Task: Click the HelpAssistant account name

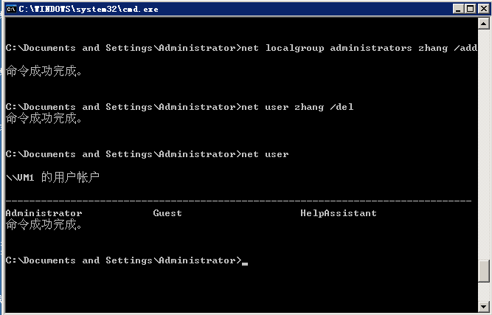Action: coord(338,213)
